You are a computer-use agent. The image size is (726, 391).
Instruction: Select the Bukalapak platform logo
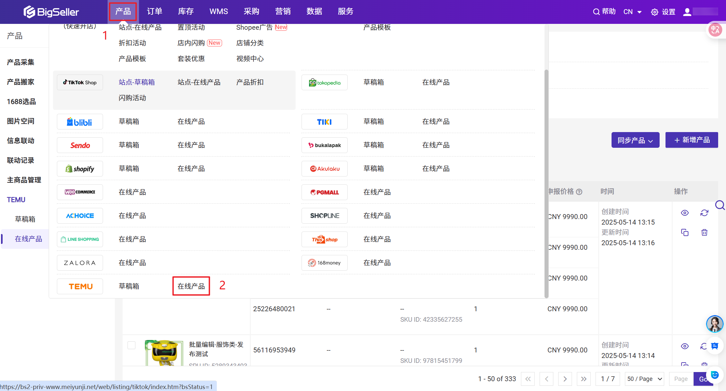coord(324,145)
